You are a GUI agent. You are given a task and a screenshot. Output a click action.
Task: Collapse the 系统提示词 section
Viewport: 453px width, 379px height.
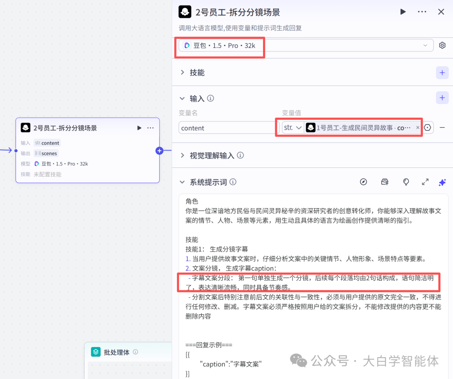(183, 182)
